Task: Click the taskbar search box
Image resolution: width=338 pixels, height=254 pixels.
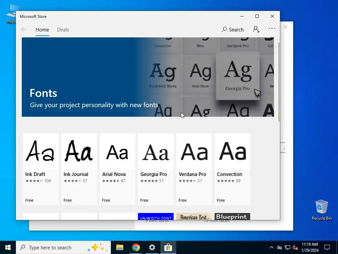Action: click(x=63, y=247)
